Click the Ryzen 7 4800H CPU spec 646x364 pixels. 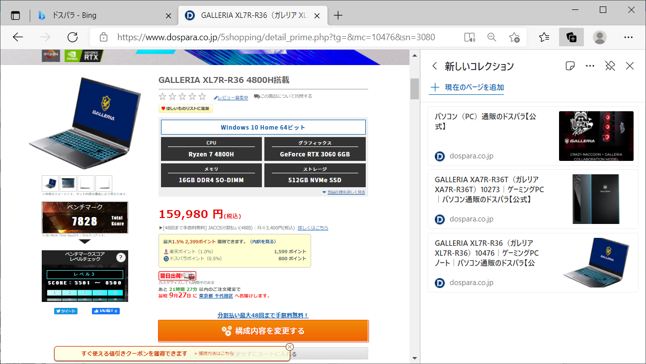pos(211,149)
